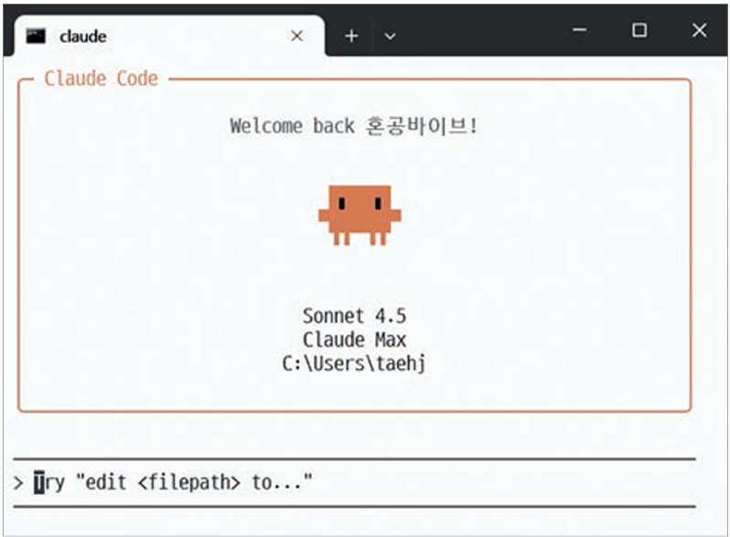Screen dimensions: 730x537
Task: Click the ">" prompt symbol
Action: (18, 483)
